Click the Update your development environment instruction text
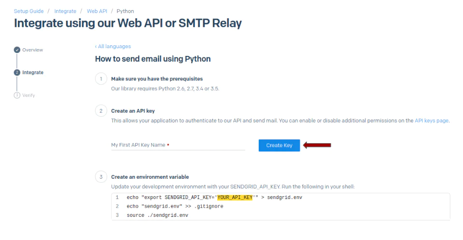Viewport: 463px width, 240px height. (233, 187)
